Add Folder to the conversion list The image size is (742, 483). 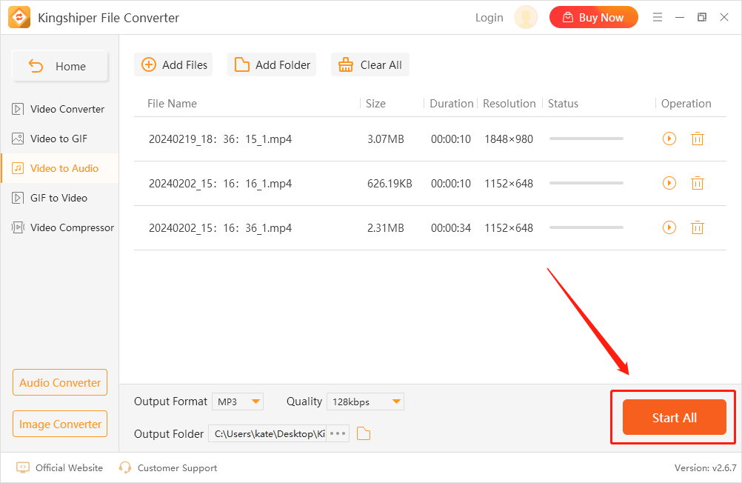(x=272, y=65)
